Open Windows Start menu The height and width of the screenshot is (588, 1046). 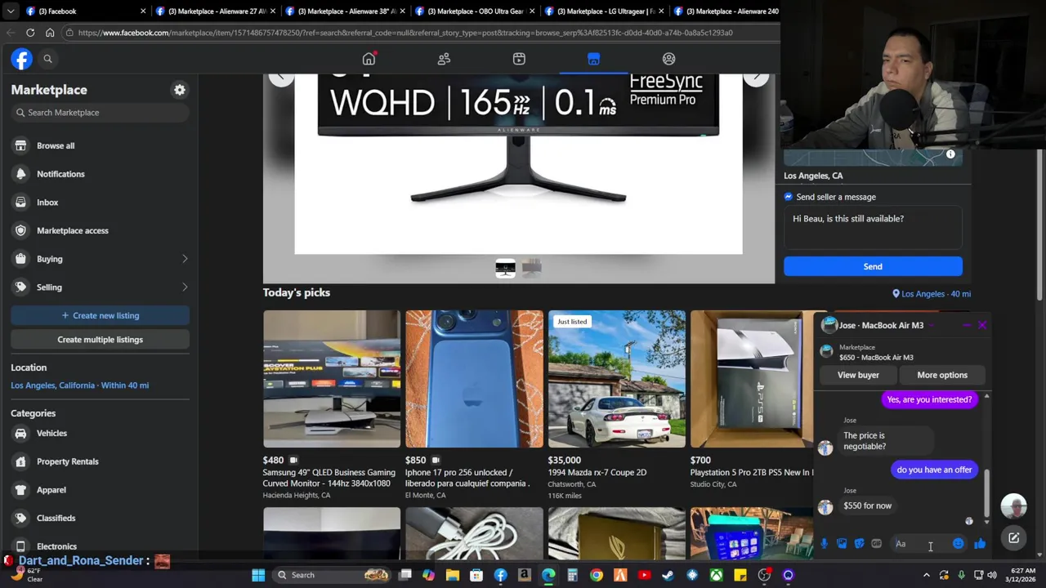pyautogui.click(x=258, y=575)
